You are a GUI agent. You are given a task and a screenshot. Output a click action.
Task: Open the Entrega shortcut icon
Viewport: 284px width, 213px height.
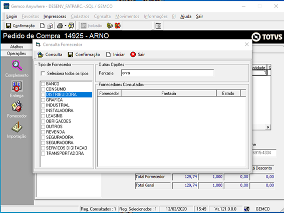(17, 86)
